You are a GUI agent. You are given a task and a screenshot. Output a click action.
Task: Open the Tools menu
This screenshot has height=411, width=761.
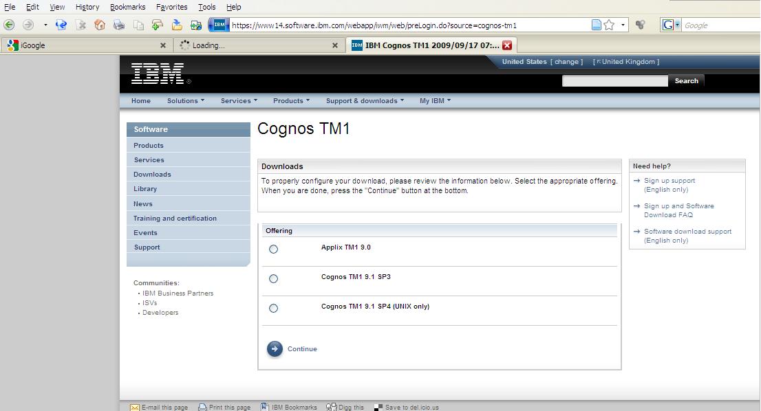(x=206, y=7)
